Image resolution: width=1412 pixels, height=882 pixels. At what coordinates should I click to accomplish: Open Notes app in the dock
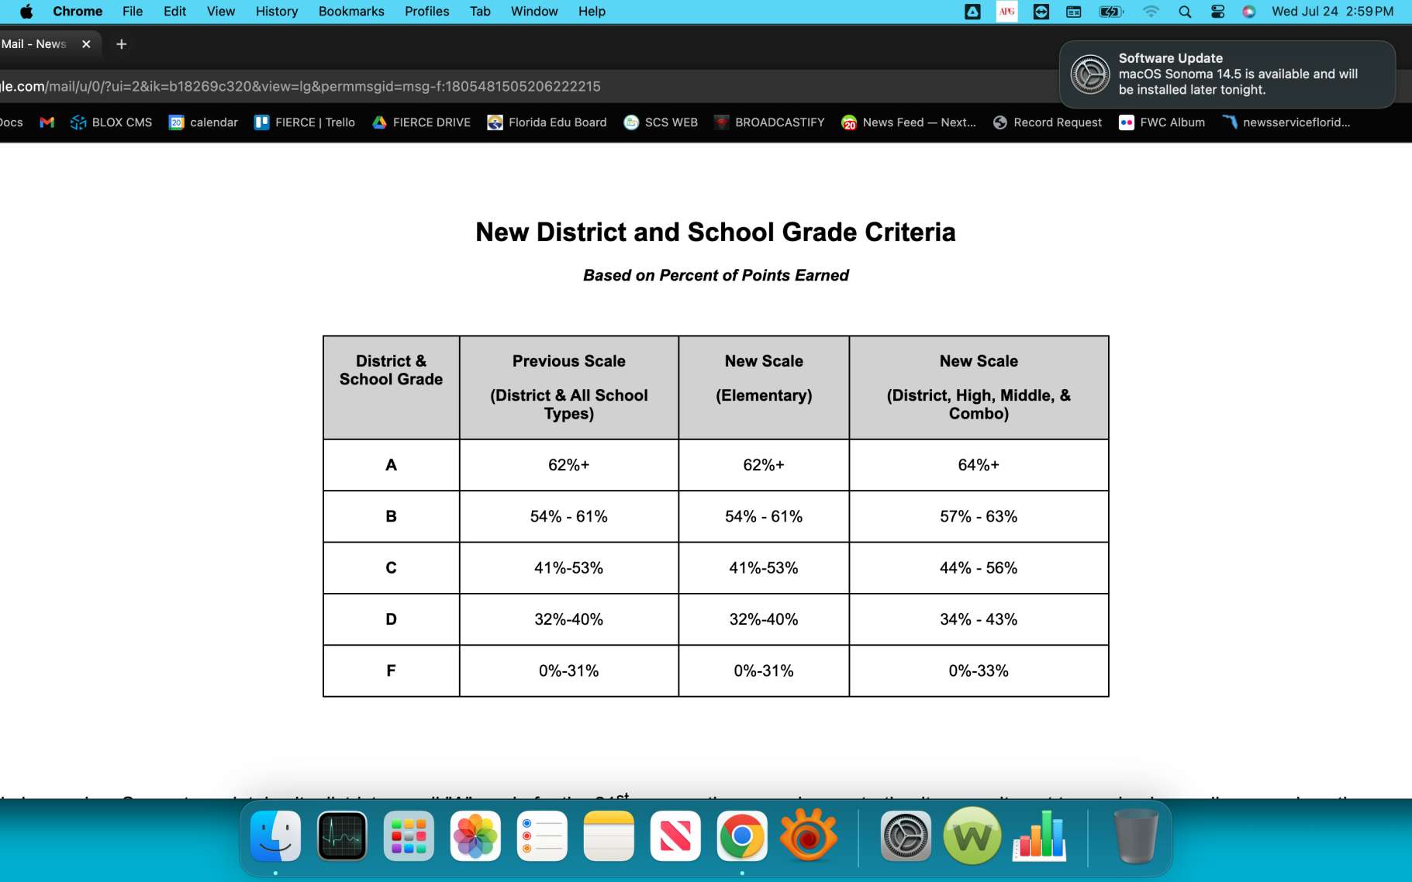[609, 836]
